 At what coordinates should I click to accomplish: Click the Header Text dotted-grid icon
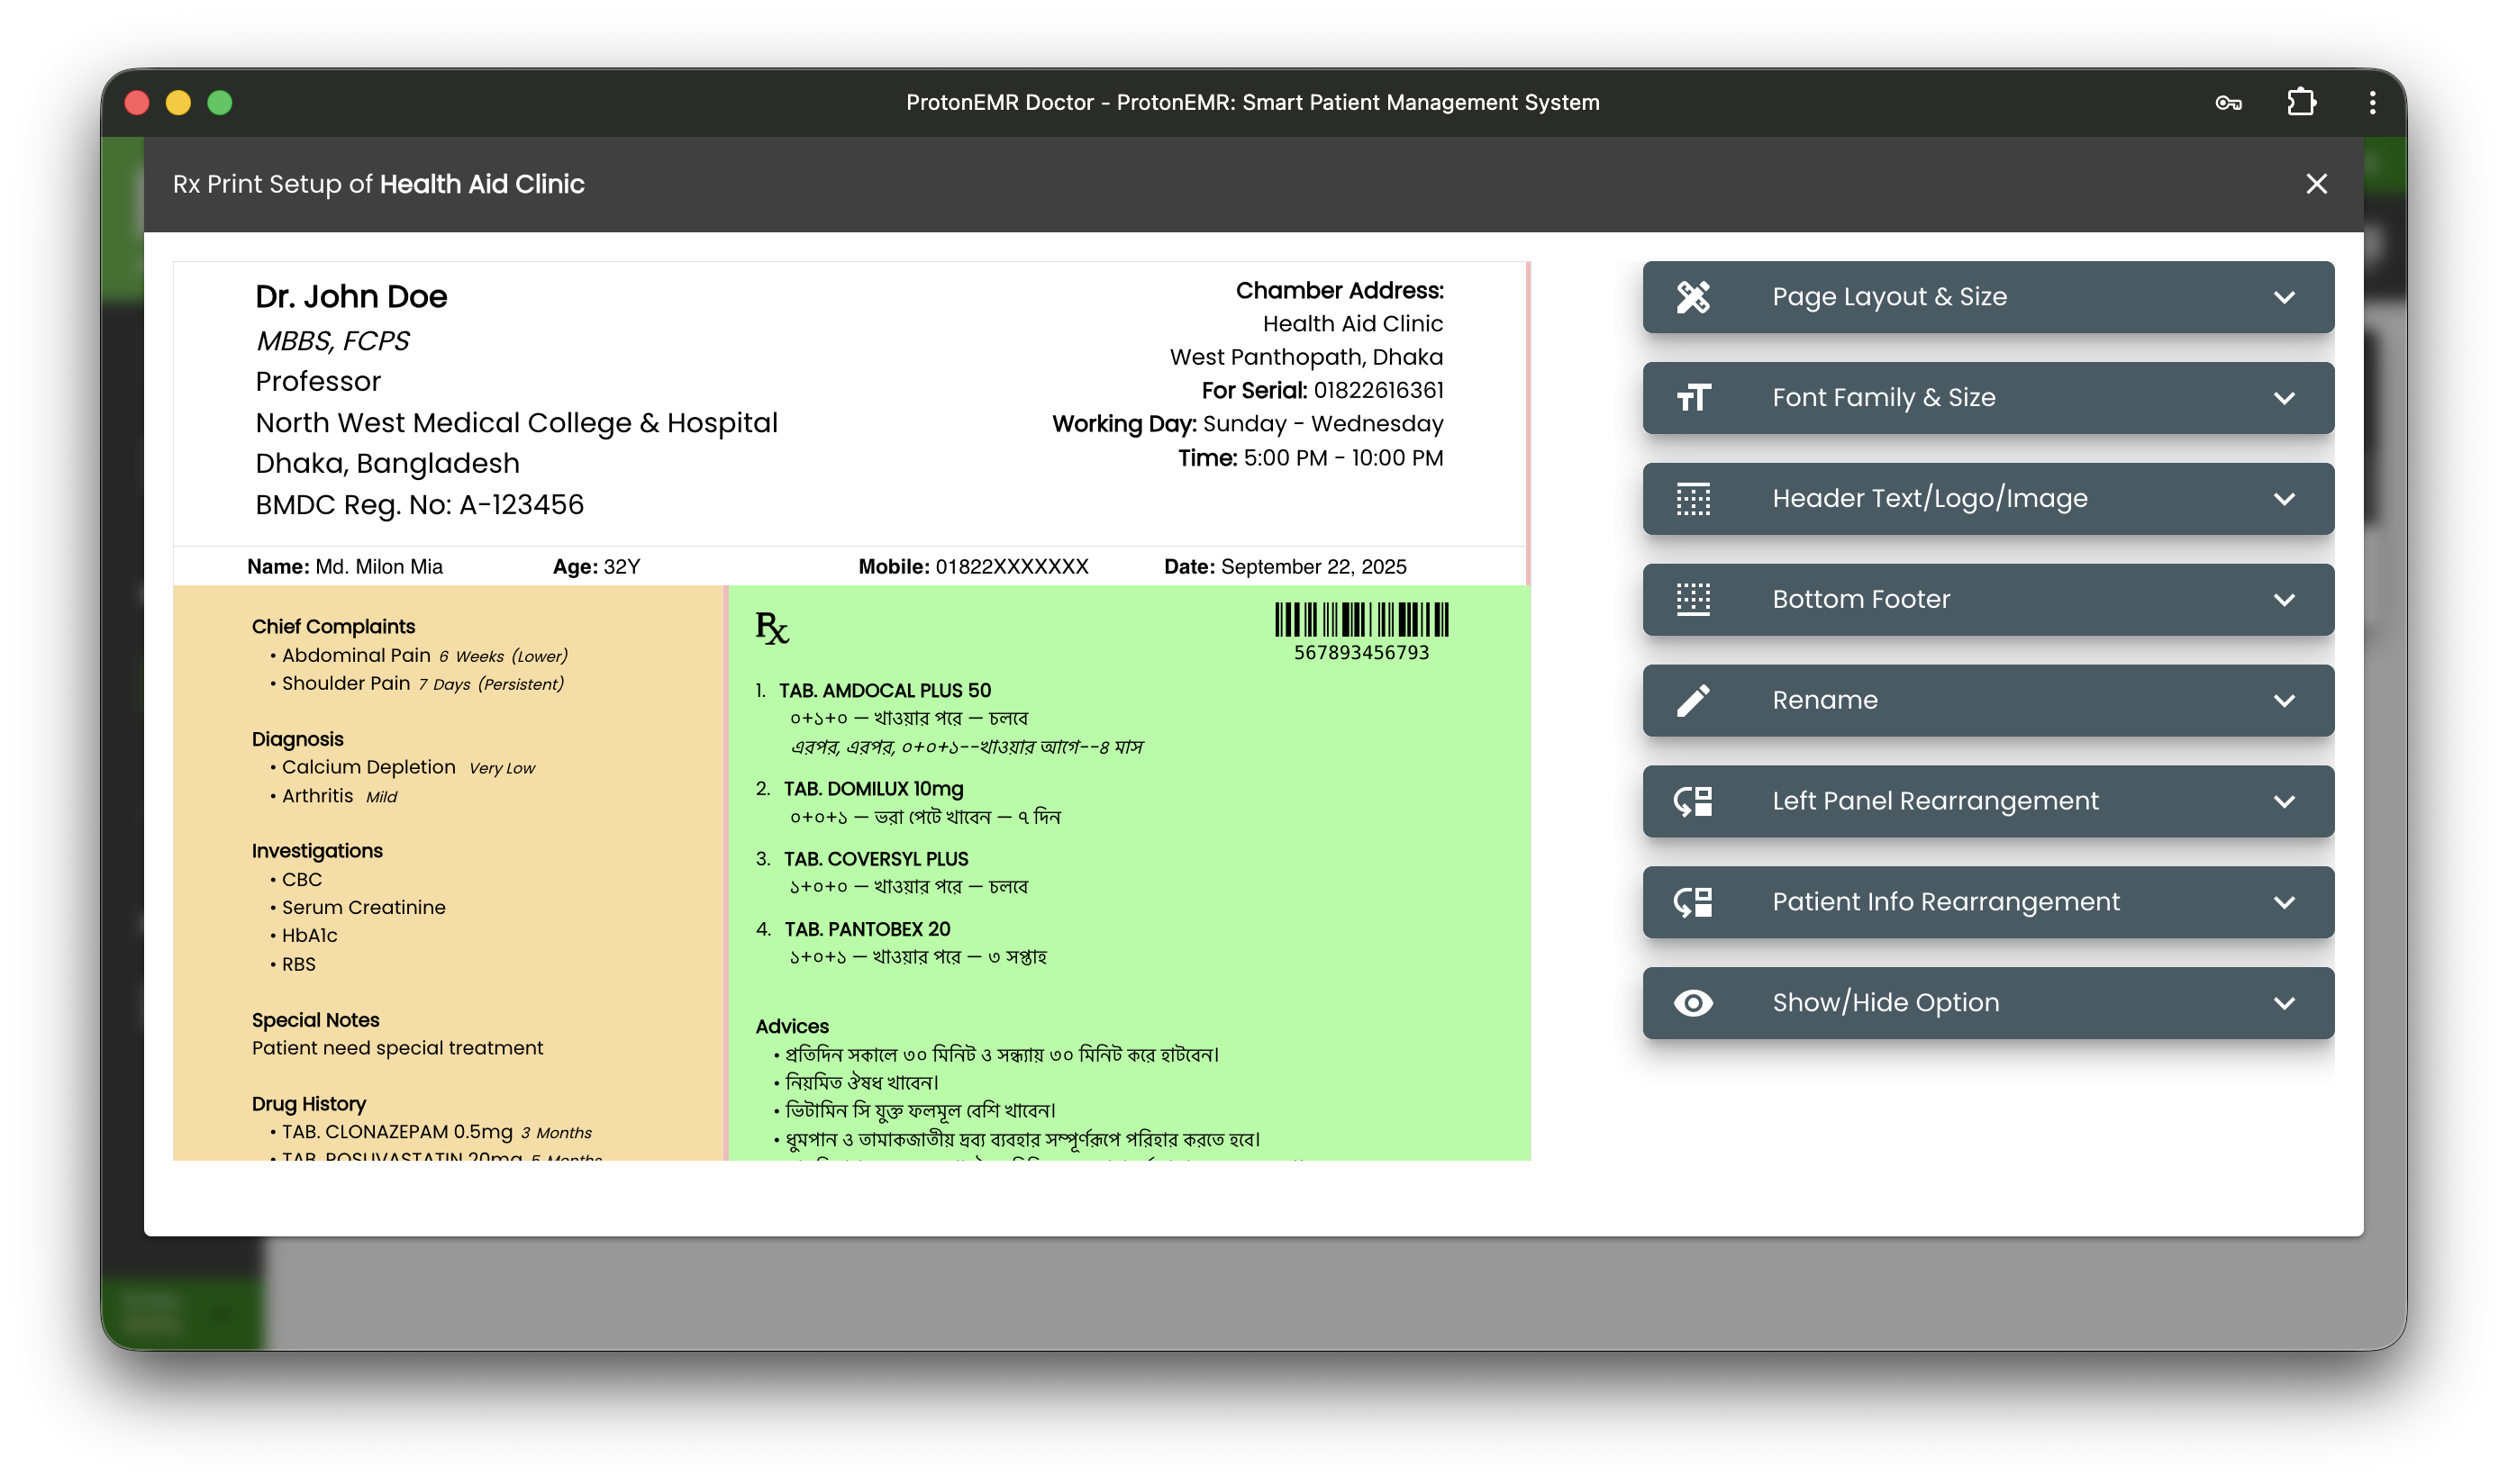coord(1693,499)
